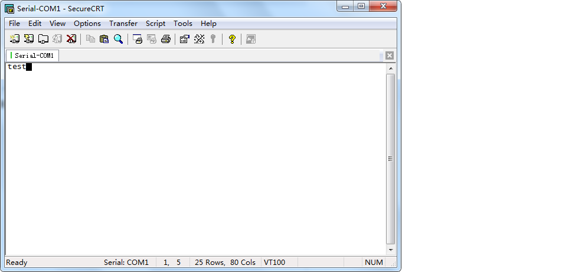Minimize the SecureCRT window
Image resolution: width=572 pixels, height=272 pixels.
click(x=345, y=6)
